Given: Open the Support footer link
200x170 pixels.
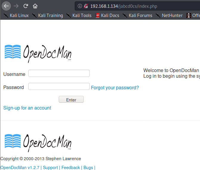Looking at the screenshot, I should (50, 168).
